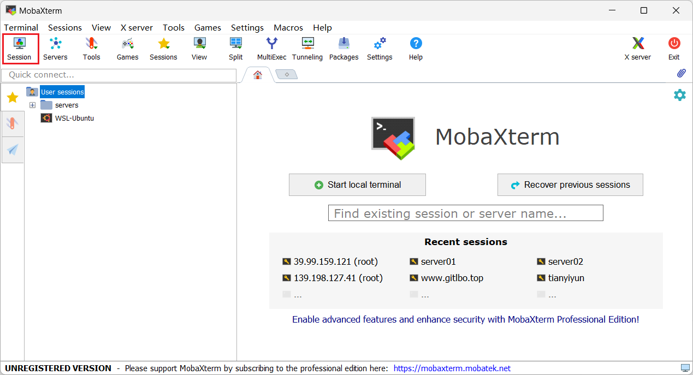Focus the Quick connect field
This screenshot has height=375, width=693.
pyautogui.click(x=119, y=75)
